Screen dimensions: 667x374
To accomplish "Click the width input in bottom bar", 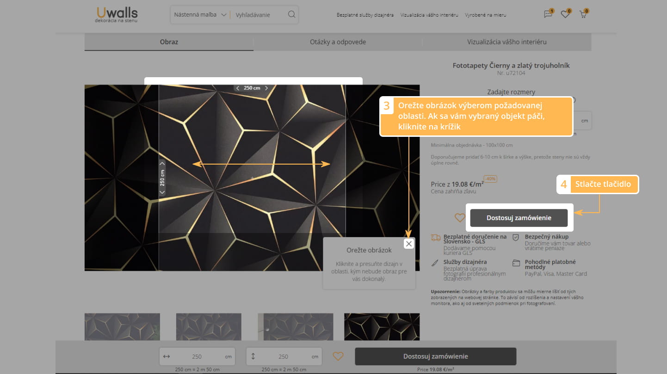I will click(x=197, y=356).
